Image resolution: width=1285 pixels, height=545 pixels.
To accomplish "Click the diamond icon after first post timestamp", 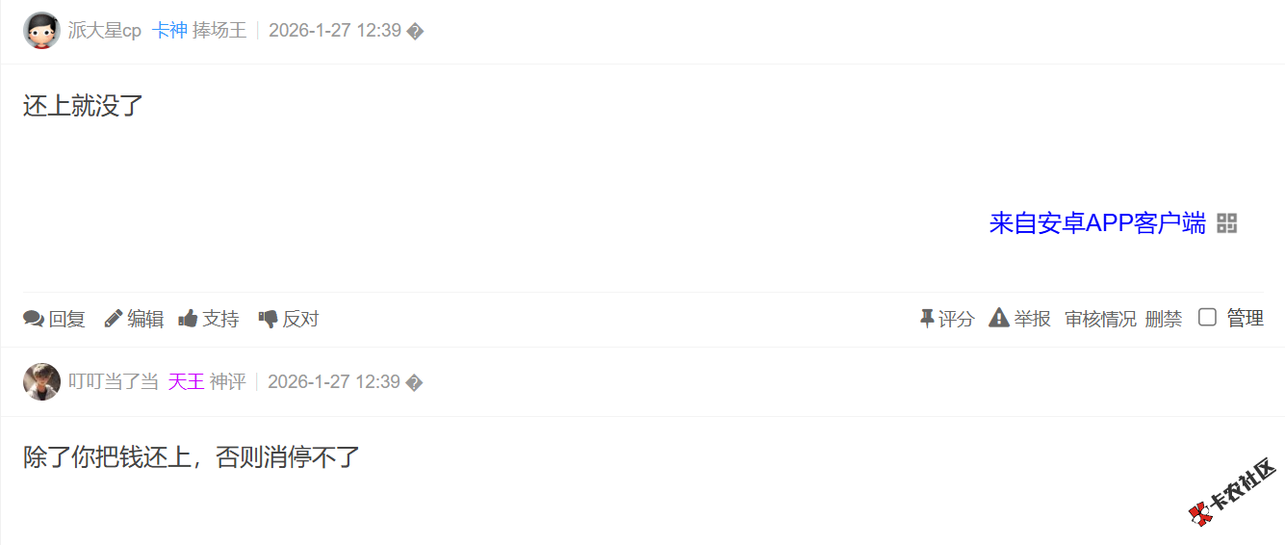I will tap(415, 32).
